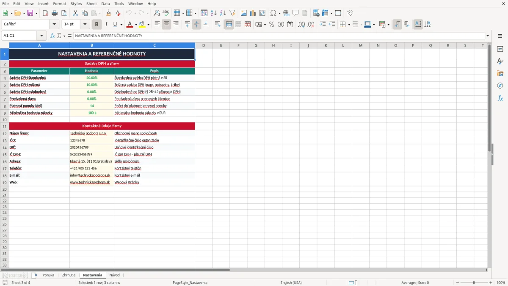Click the Sort icon
Image resolution: width=508 pixels, height=286 pixels.
tap(204, 13)
